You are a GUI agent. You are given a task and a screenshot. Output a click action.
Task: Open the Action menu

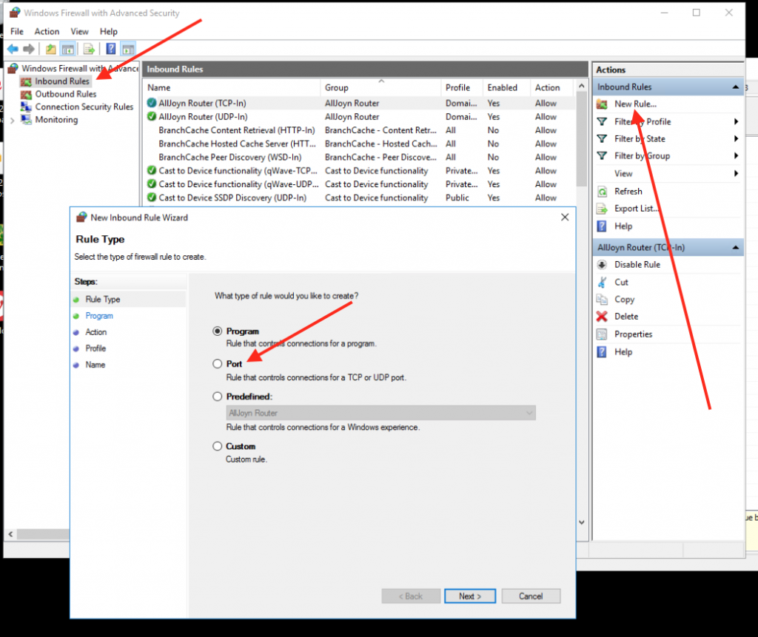47,32
